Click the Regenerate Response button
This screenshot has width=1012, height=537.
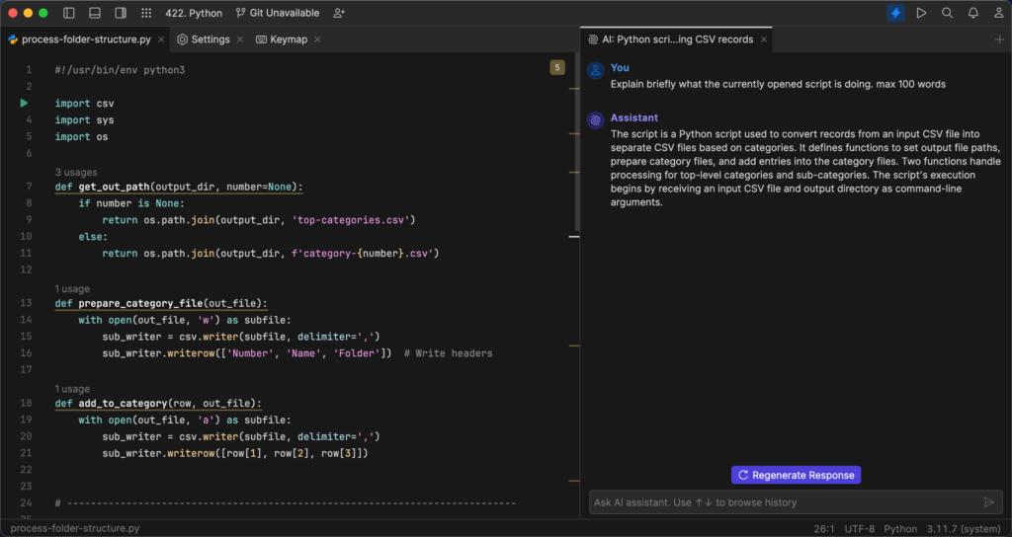coord(796,475)
